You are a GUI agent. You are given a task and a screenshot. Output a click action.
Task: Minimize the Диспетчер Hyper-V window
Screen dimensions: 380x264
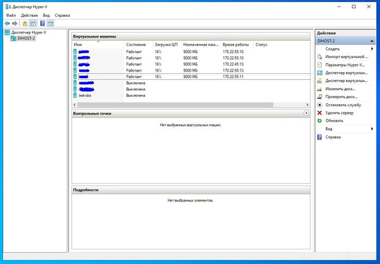pyautogui.click(x=339, y=7)
